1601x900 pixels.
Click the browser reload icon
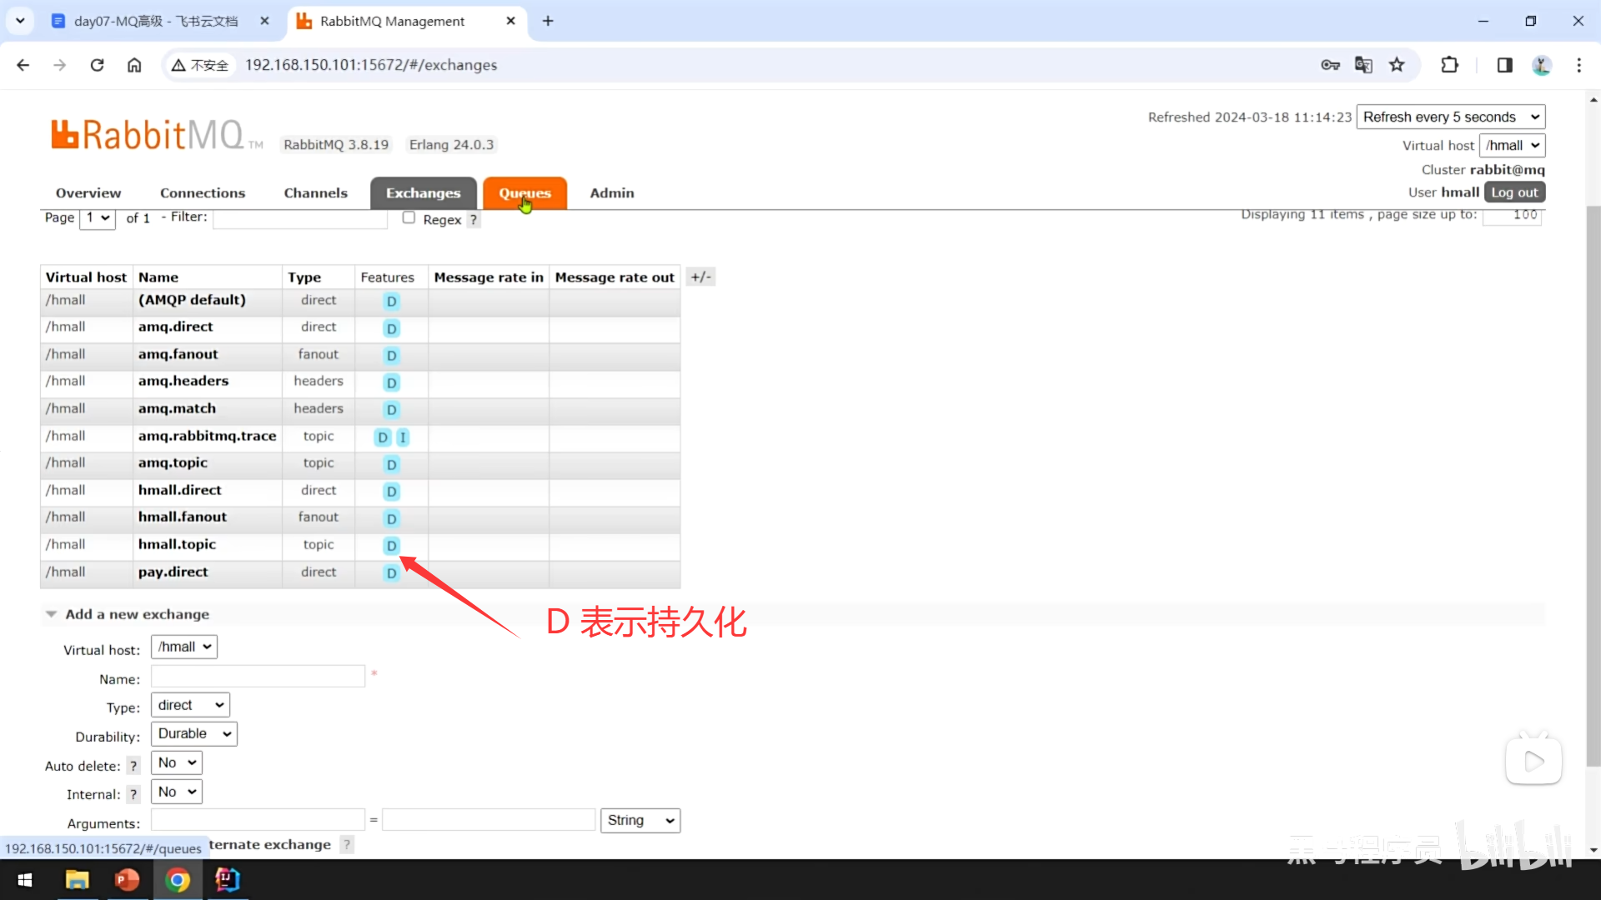(97, 65)
